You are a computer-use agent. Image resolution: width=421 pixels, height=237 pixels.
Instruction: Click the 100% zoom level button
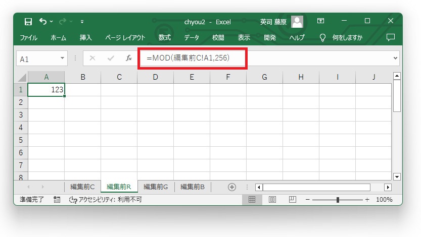click(384, 200)
